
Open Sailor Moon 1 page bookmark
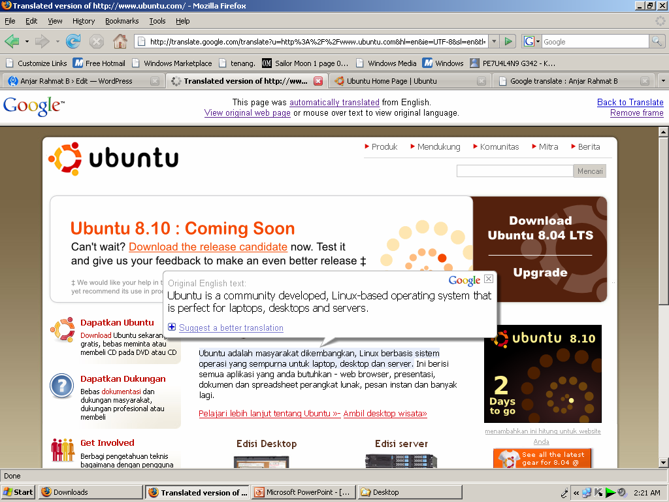coord(306,63)
